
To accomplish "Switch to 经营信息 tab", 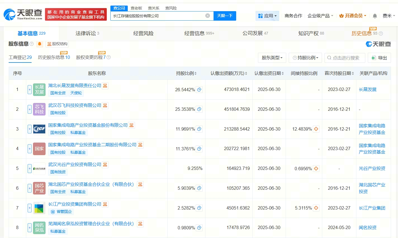I will coord(199,33).
